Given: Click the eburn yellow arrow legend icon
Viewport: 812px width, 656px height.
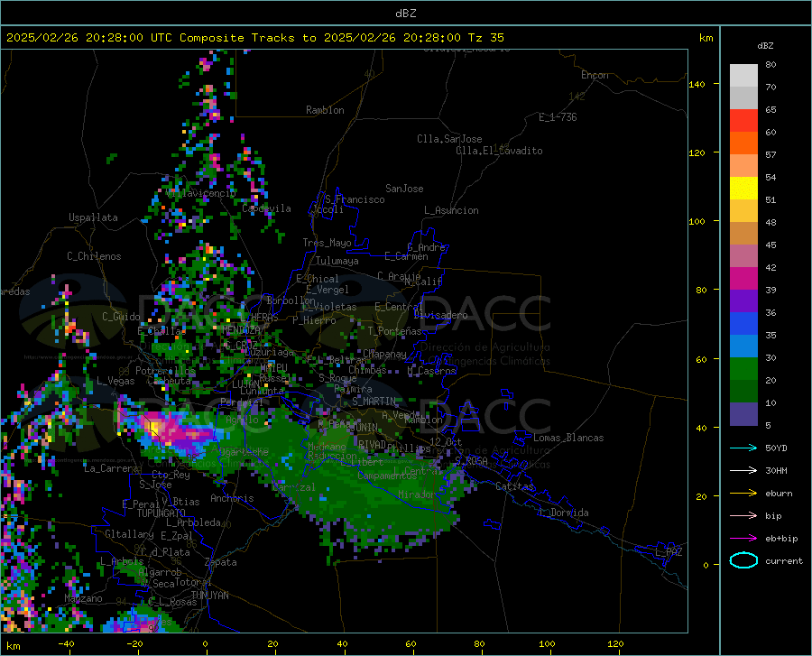Looking at the screenshot, I should click(743, 493).
